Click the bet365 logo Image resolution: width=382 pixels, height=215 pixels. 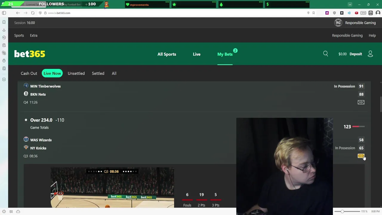[30, 54]
